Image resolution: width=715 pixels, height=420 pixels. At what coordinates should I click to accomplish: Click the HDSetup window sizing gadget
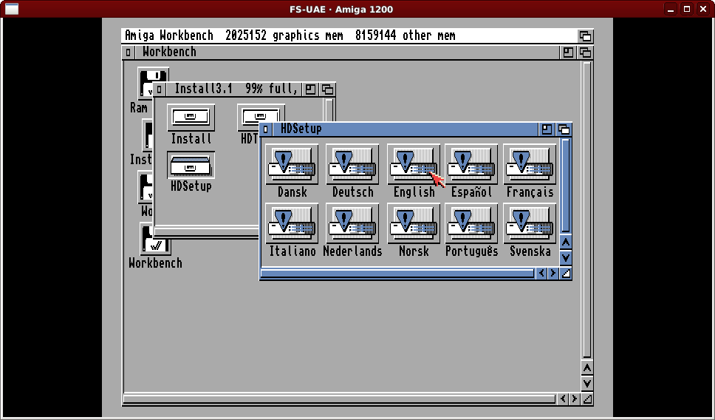[x=566, y=274]
